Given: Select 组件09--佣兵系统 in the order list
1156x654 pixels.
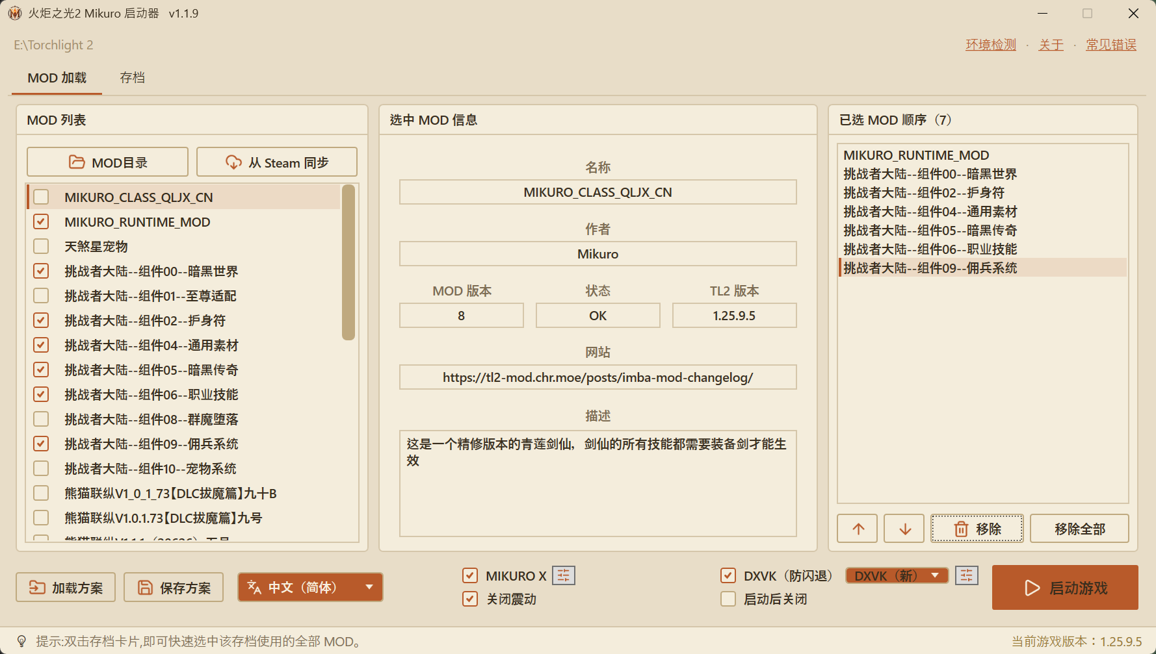Looking at the screenshot, I should pos(982,268).
